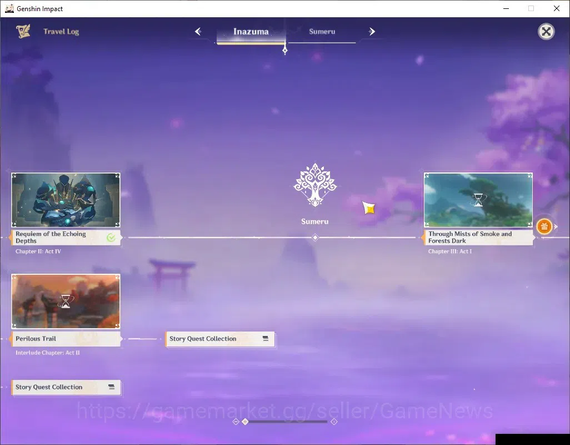The width and height of the screenshot is (570, 445).
Task: Click the Travel Log heading text
Action: coord(61,32)
